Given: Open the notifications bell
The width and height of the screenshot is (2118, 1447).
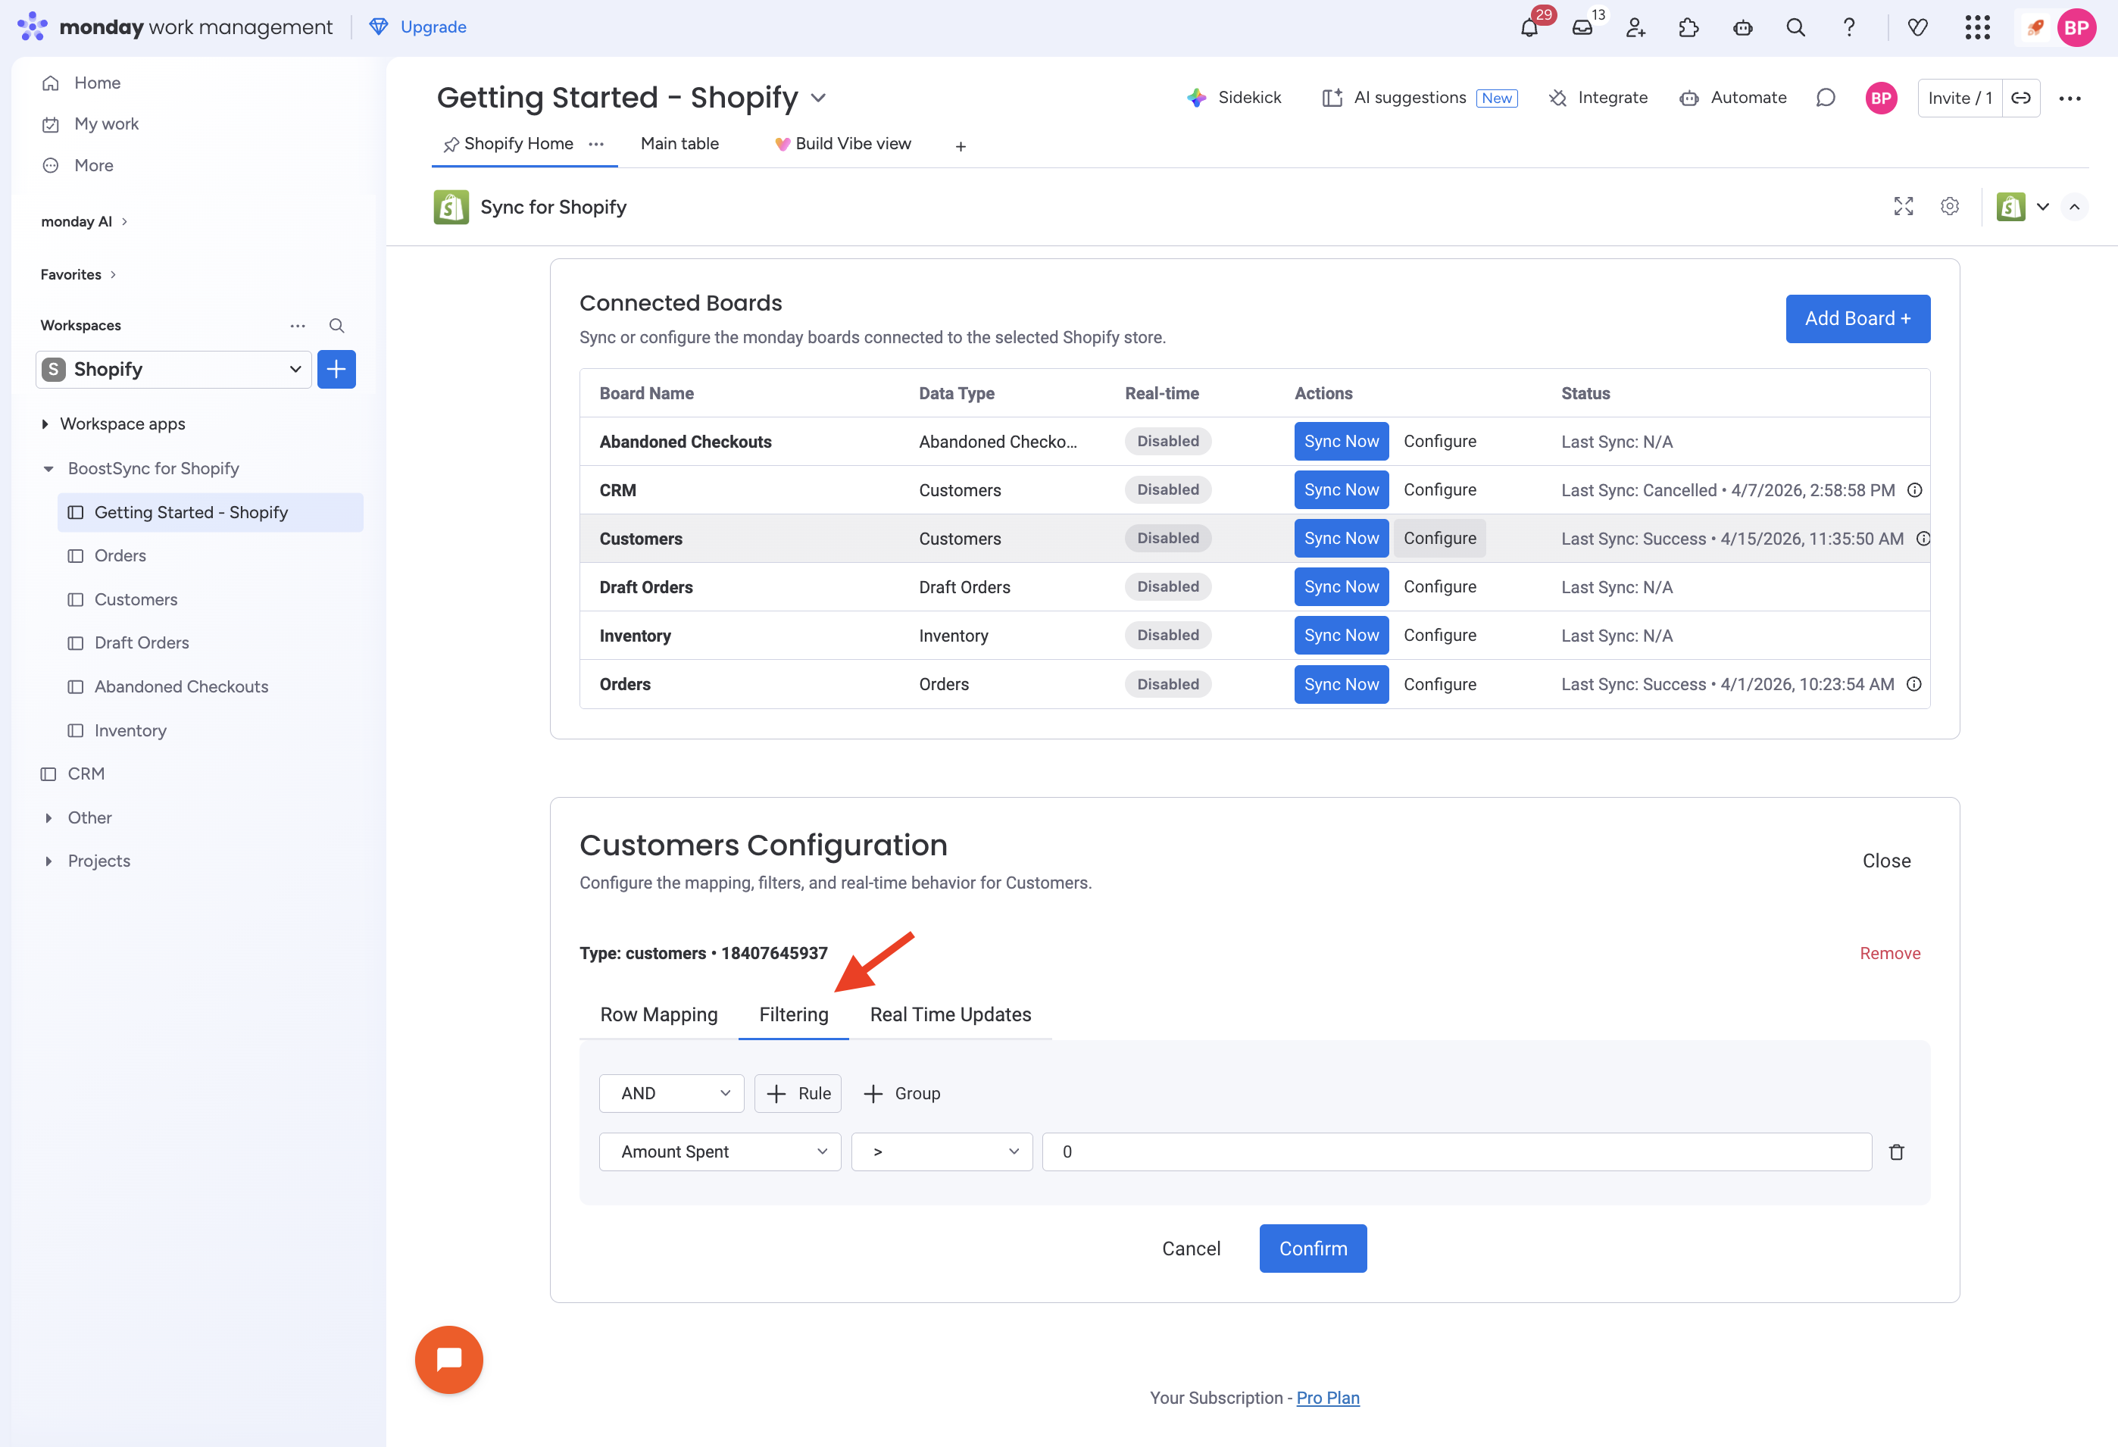Looking at the screenshot, I should pos(1529,27).
